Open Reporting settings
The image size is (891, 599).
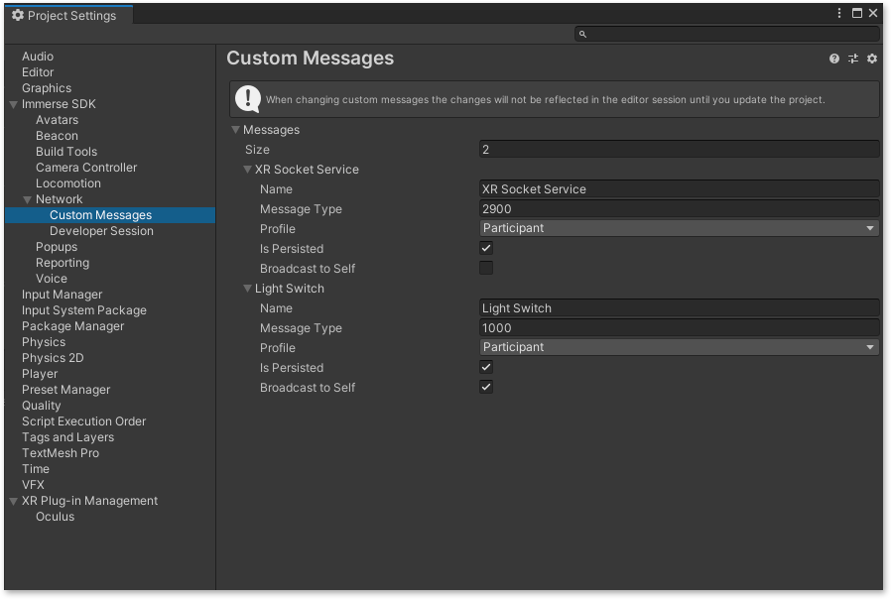(63, 263)
